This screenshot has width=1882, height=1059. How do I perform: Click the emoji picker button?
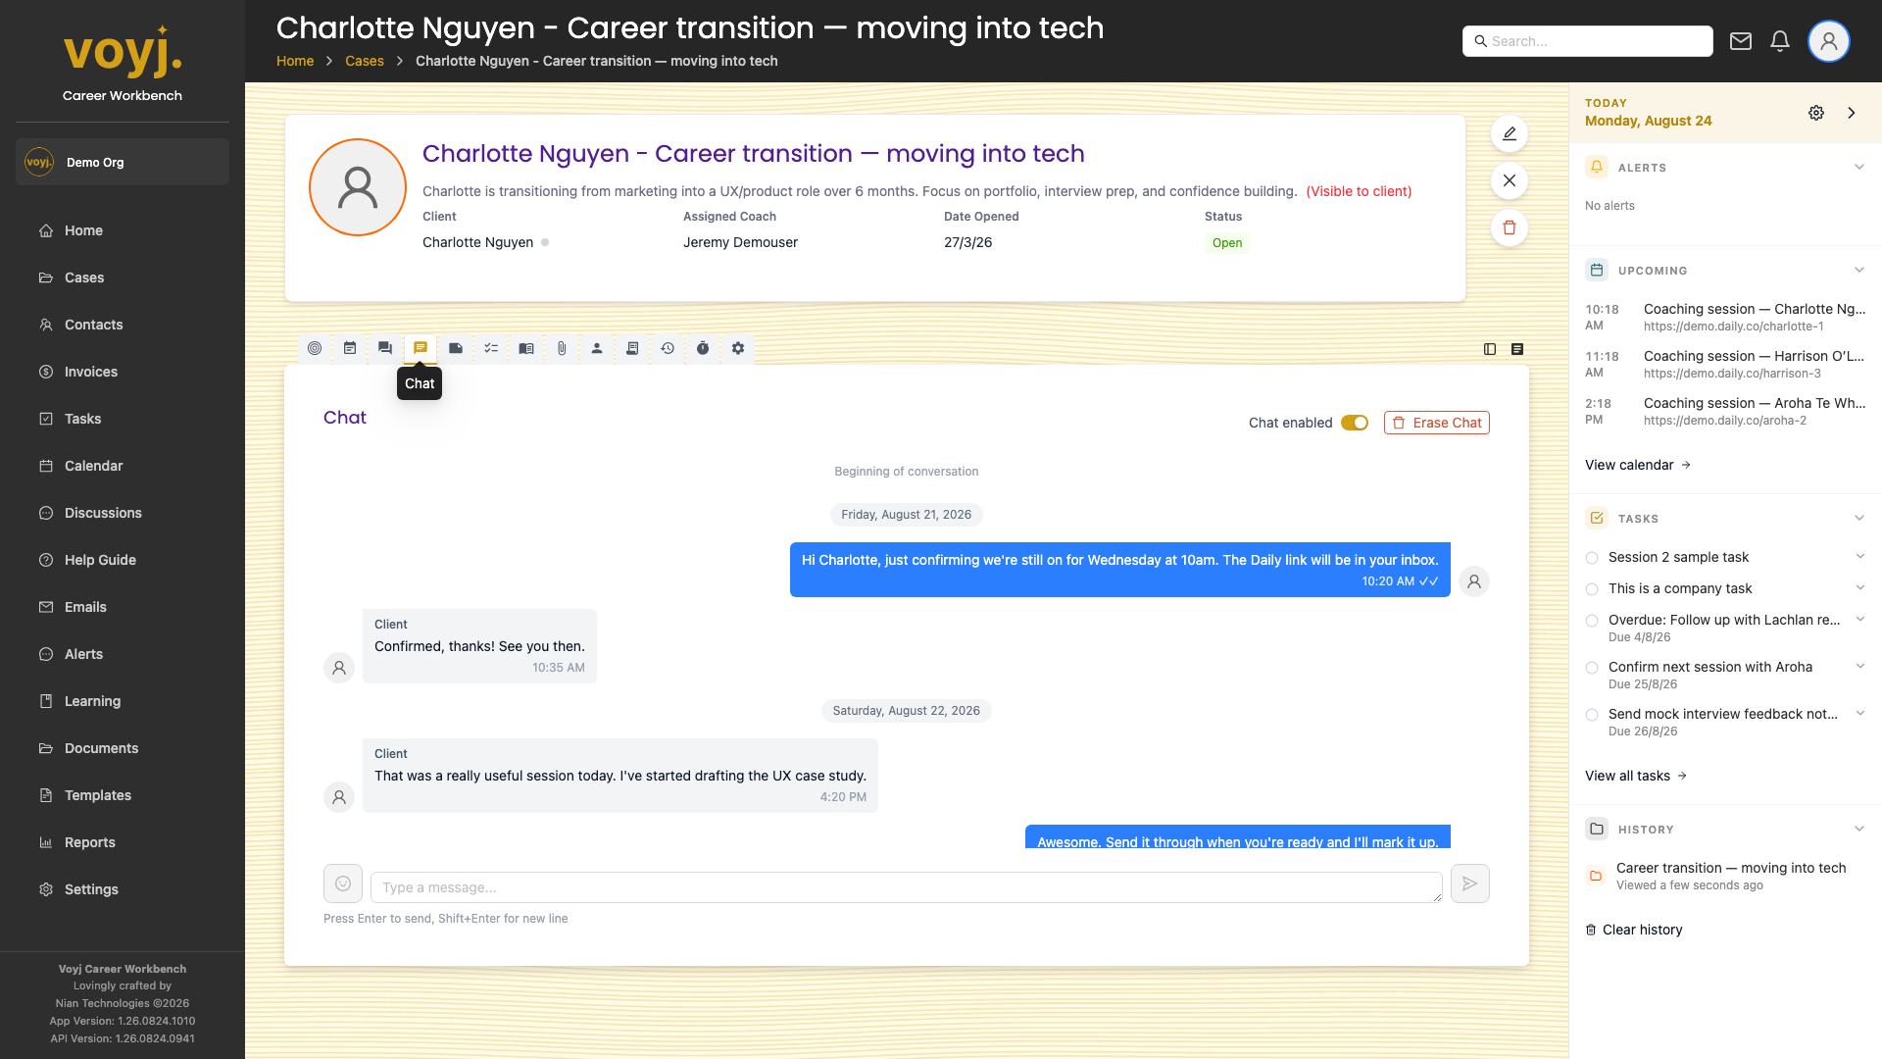coord(343,883)
